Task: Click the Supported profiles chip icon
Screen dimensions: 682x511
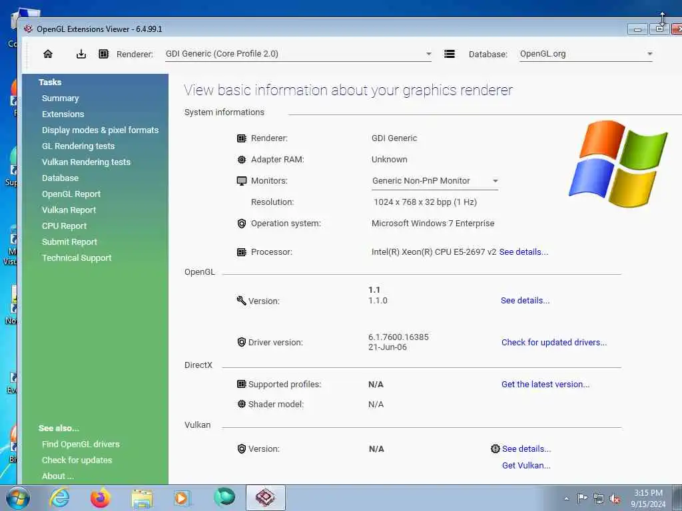Action: (241, 384)
